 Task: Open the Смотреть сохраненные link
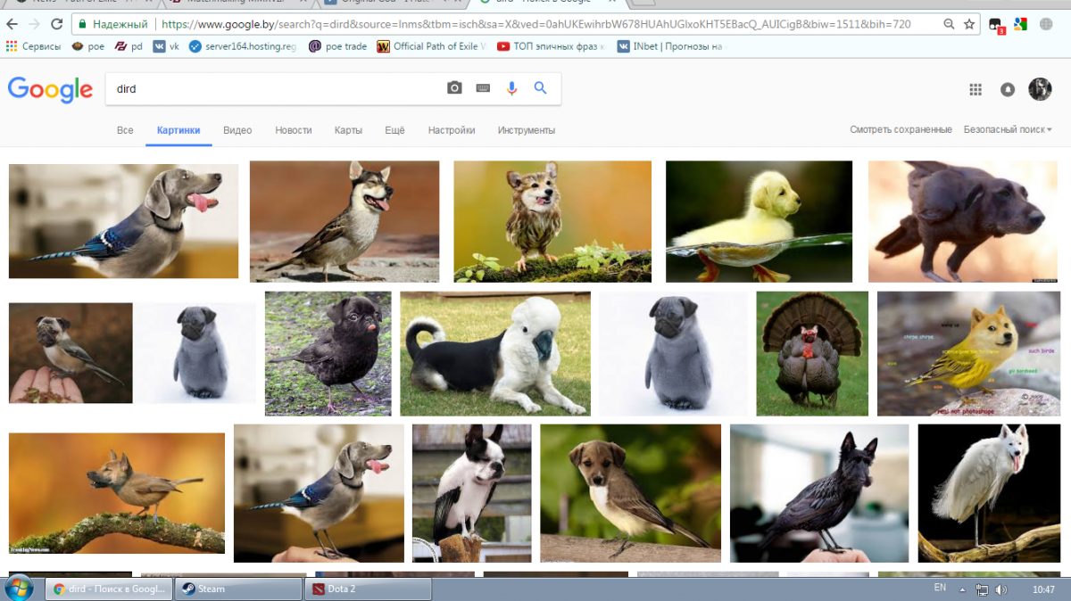(x=901, y=130)
